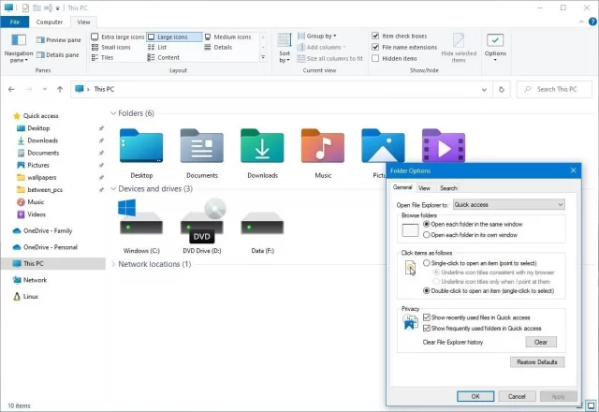Open wallpapers folder in Quick access
Image resolution: width=599 pixels, height=412 pixels.
(37, 177)
